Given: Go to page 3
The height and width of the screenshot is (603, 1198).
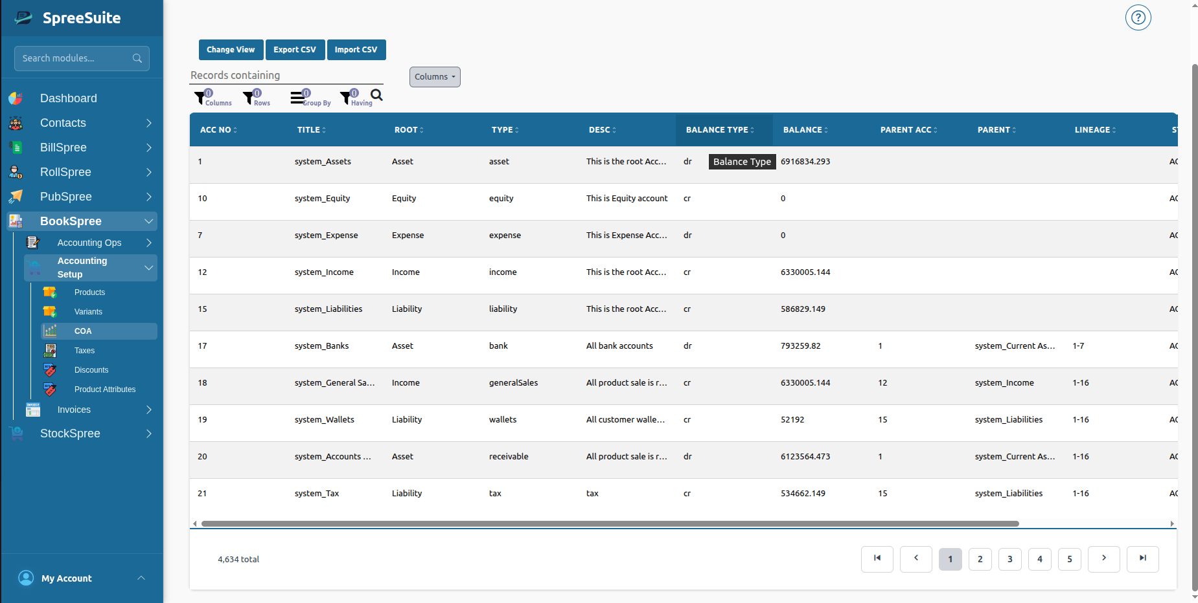Looking at the screenshot, I should (x=1010, y=559).
